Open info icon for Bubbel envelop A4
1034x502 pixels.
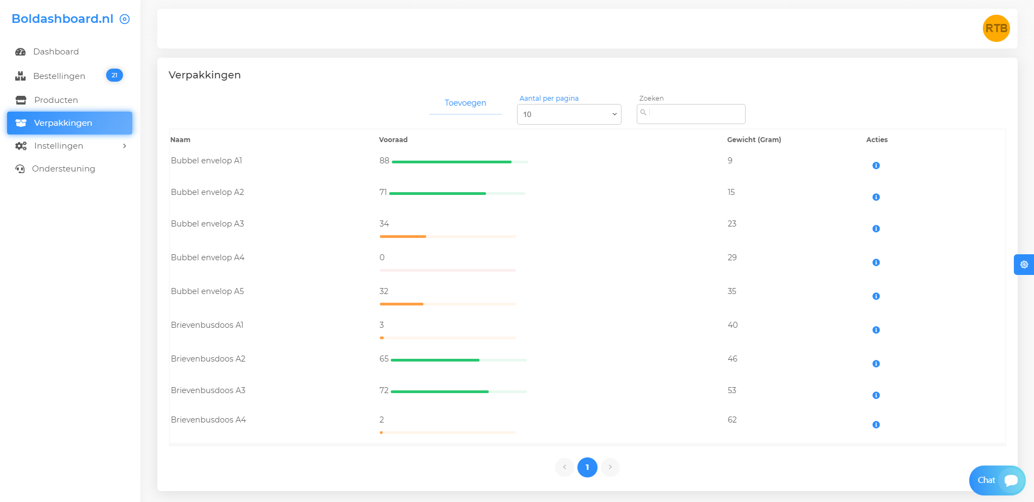click(876, 262)
